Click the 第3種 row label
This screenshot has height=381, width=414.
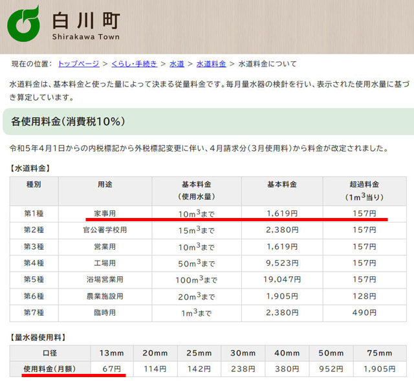pos(34,246)
